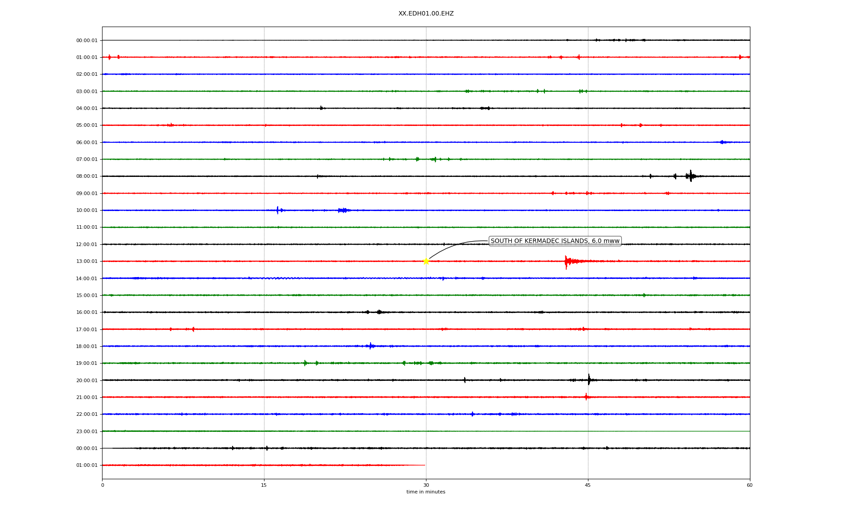Screen dimensions: 852x532
Task: Click the XX.EDH01.00.EHZ plot title
Action: [426, 14]
